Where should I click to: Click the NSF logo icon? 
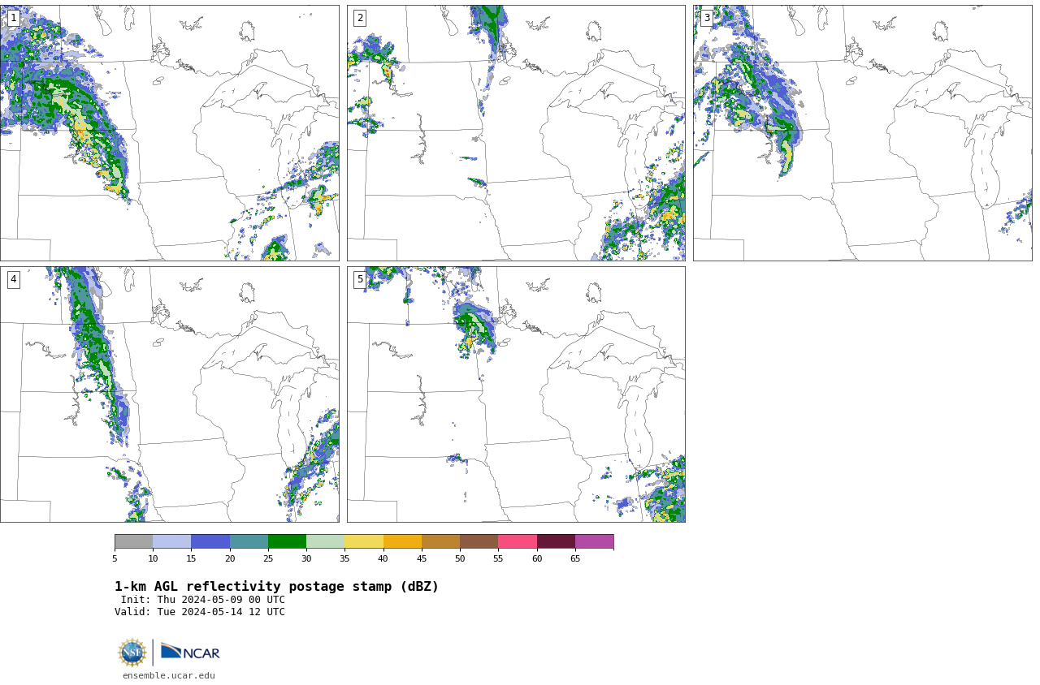[x=132, y=653]
